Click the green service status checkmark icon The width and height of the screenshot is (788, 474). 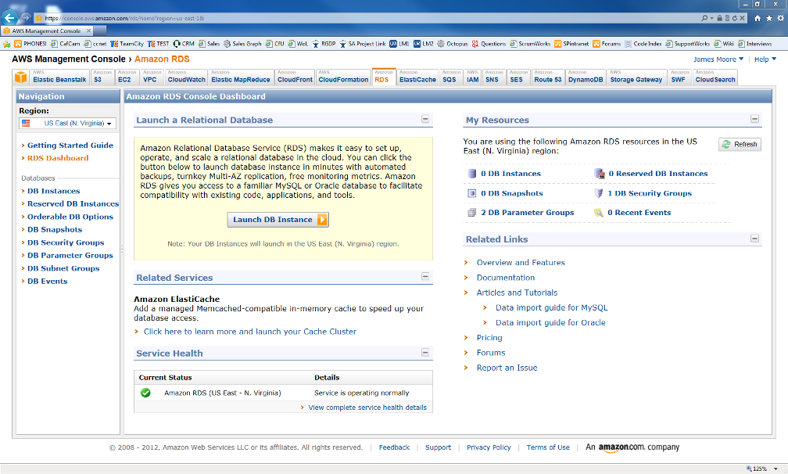145,393
